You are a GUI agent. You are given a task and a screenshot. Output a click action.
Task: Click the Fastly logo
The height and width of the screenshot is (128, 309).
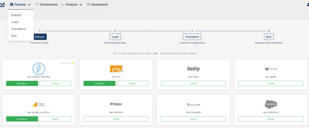194,69
